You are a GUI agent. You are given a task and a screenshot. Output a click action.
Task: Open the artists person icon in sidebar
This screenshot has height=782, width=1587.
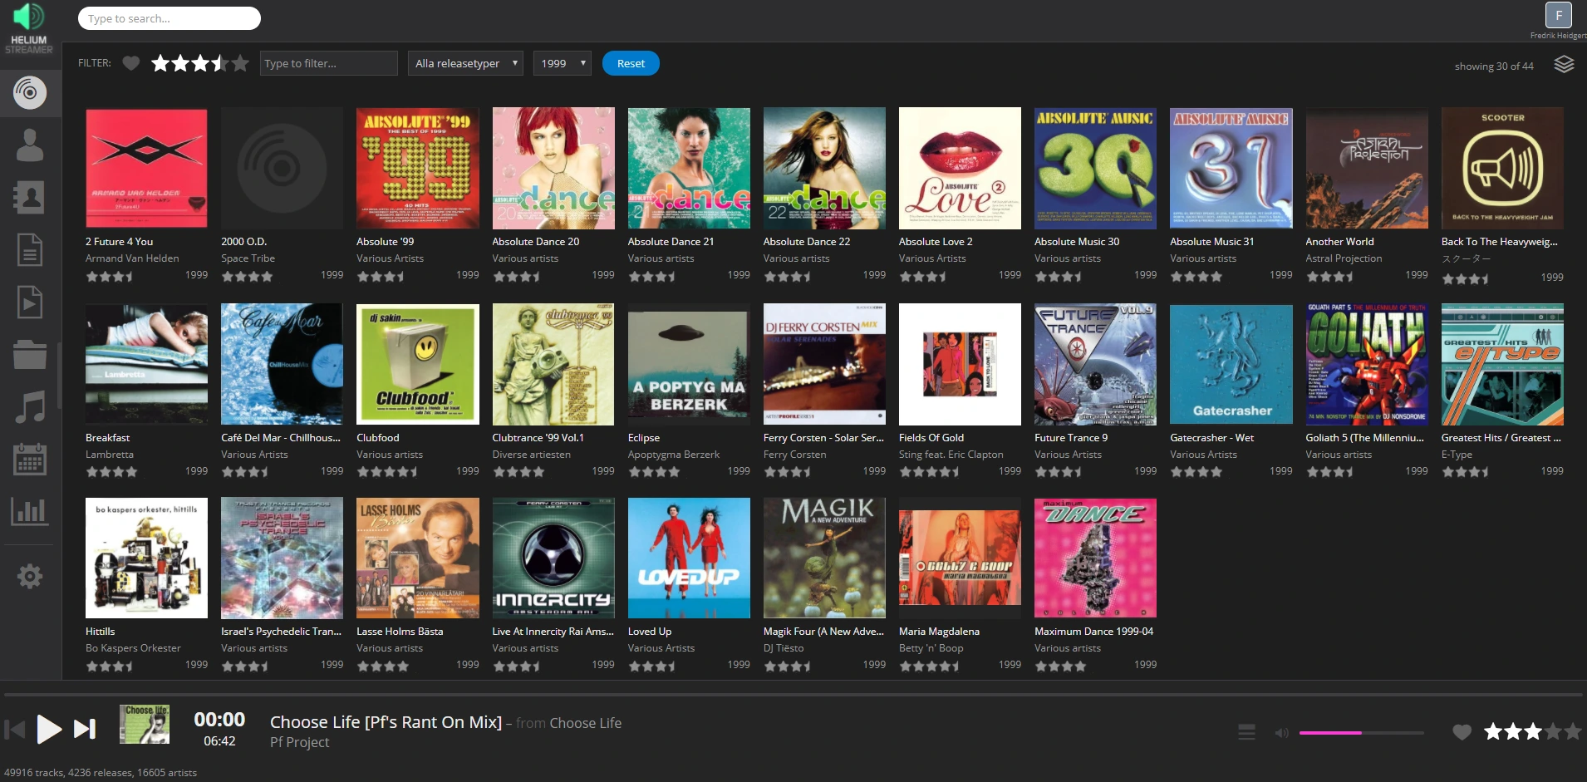[30, 145]
